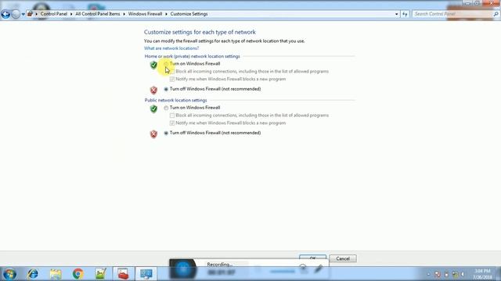This screenshot has width=501, height=281.
Task: Open the volume speaker tray icon
Action: click(463, 274)
